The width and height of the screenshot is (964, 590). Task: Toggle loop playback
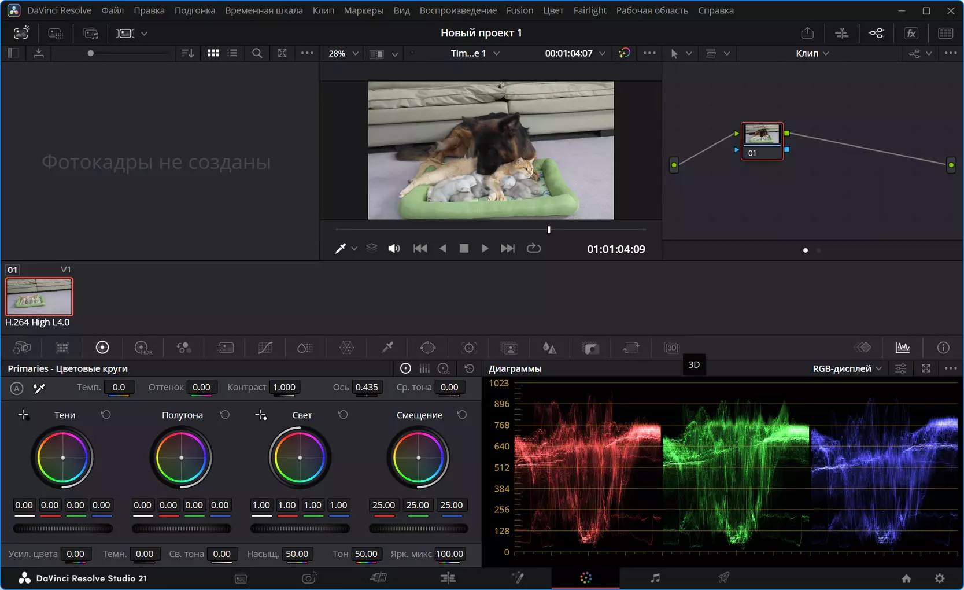534,249
